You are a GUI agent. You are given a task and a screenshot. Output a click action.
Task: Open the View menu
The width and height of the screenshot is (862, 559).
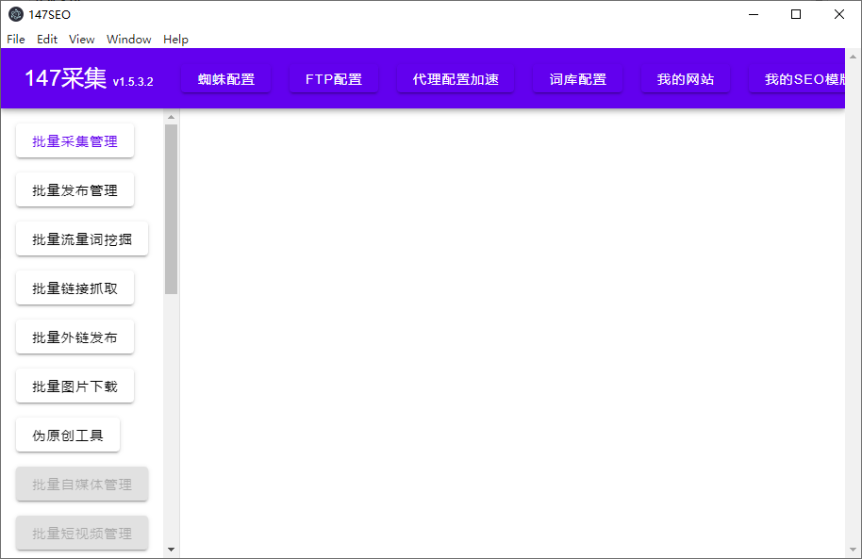tap(82, 39)
